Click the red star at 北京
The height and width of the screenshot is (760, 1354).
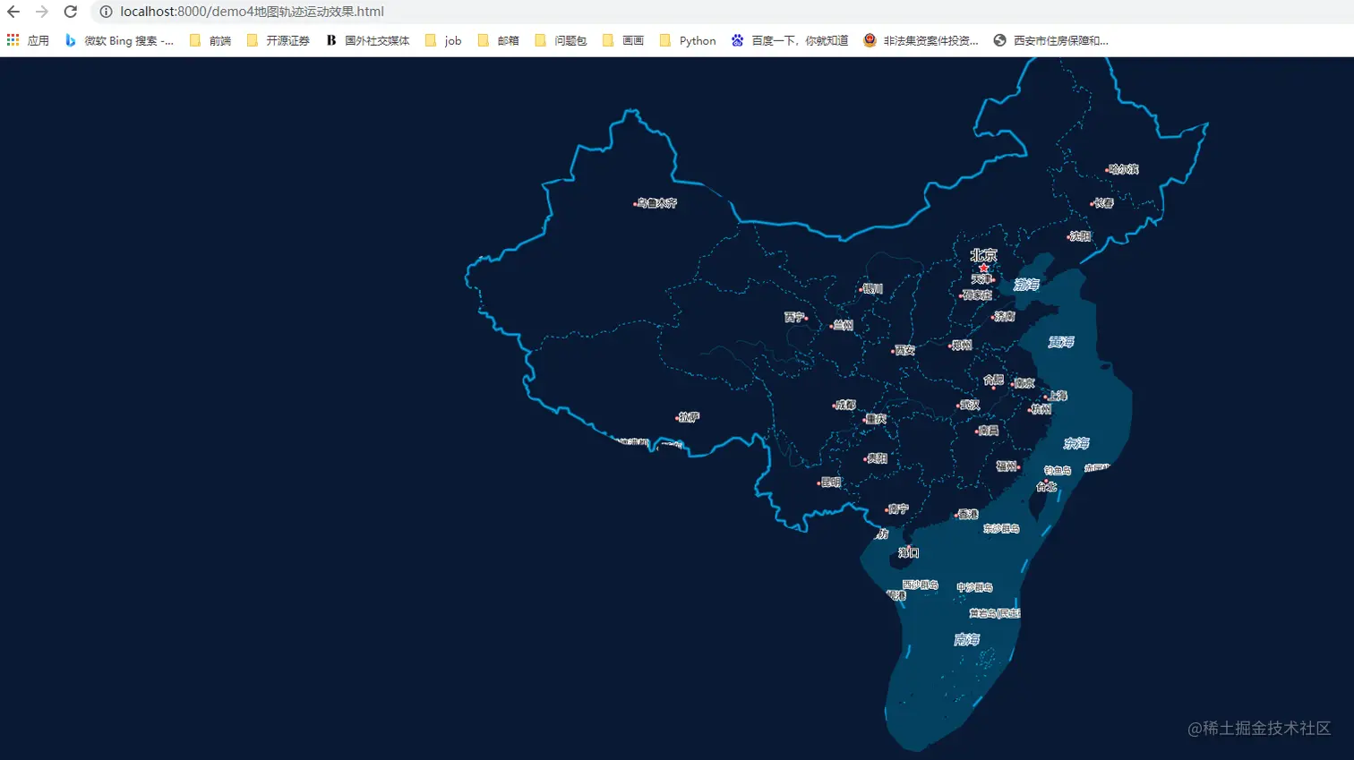(983, 268)
